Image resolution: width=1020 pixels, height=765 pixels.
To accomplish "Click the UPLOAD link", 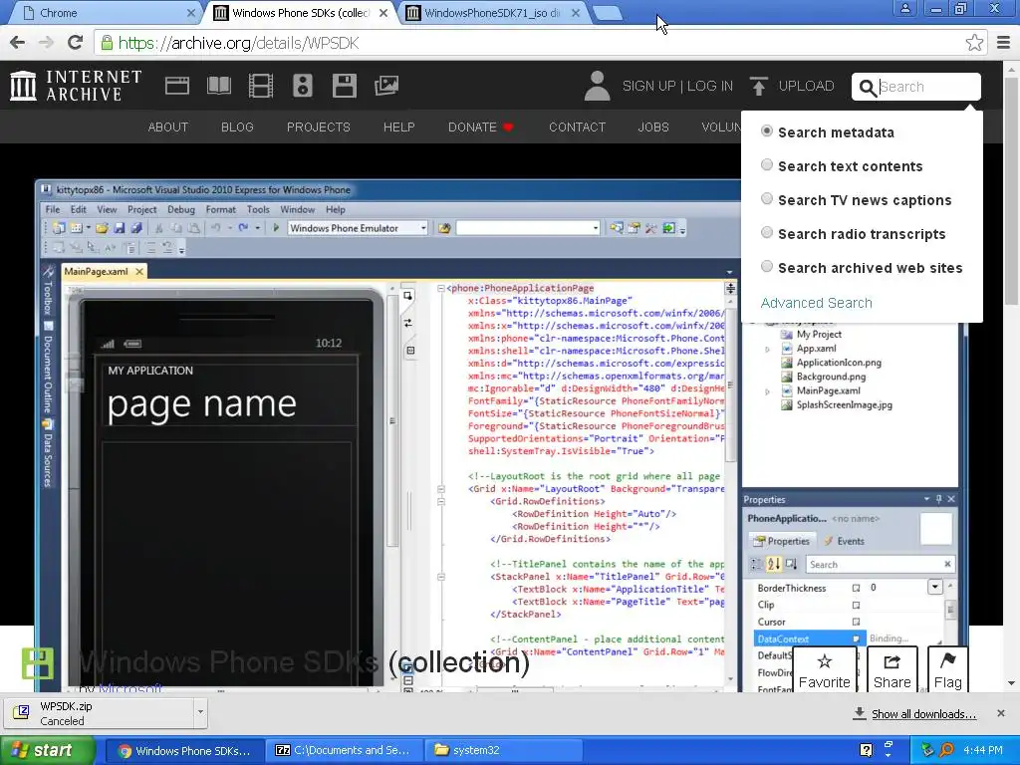I will coord(806,86).
